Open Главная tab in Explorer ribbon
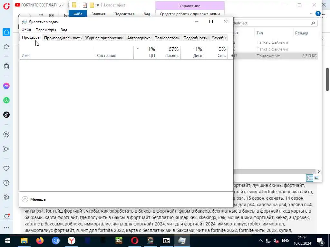Image resolution: width=330 pixels, height=247 pixels. 98,14
